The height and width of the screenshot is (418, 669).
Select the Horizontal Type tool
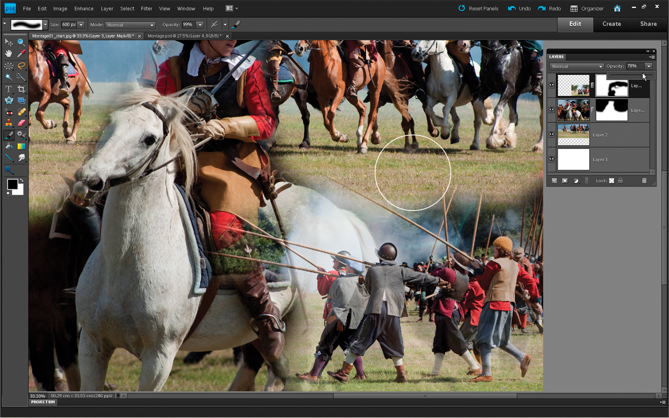(x=9, y=89)
